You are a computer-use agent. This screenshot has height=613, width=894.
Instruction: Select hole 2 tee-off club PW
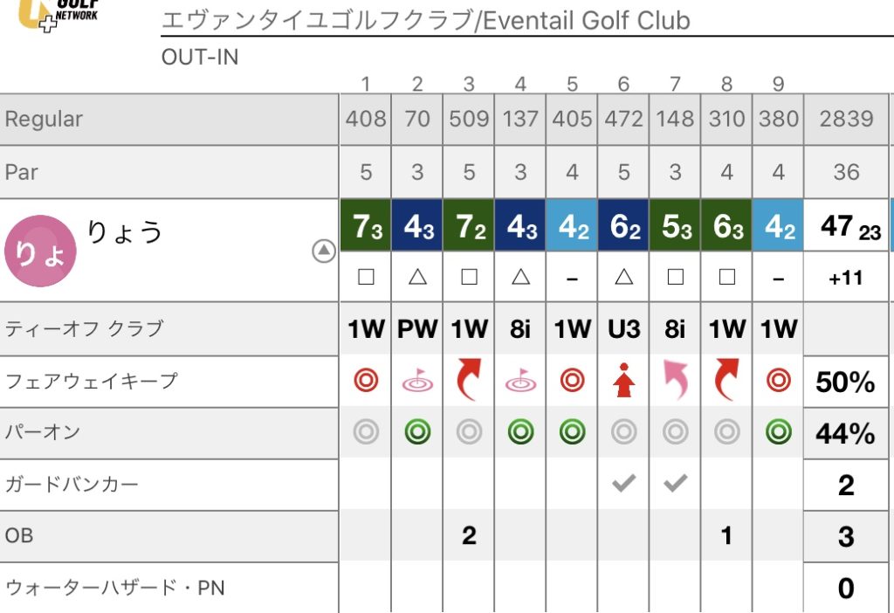(x=417, y=329)
